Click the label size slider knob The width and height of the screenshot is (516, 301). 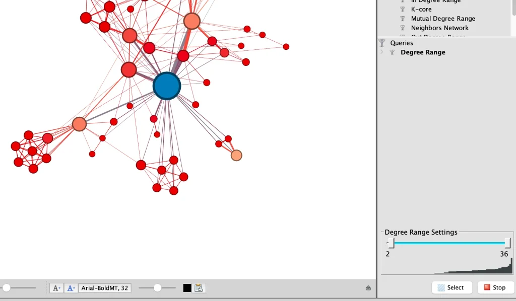coord(157,287)
